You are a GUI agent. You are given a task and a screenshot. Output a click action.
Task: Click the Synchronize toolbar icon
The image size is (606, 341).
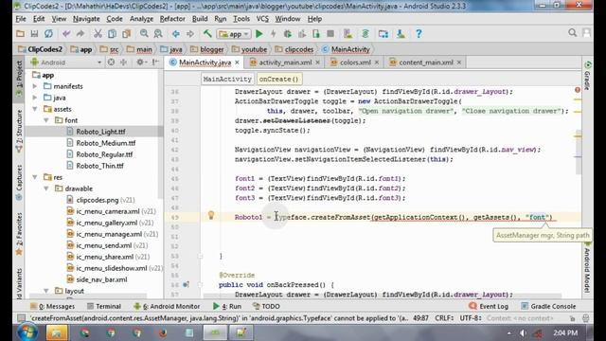pos(48,34)
